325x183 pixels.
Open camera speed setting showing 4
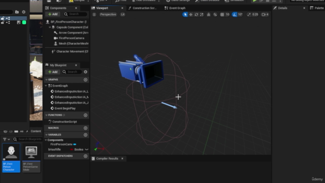(265, 15)
